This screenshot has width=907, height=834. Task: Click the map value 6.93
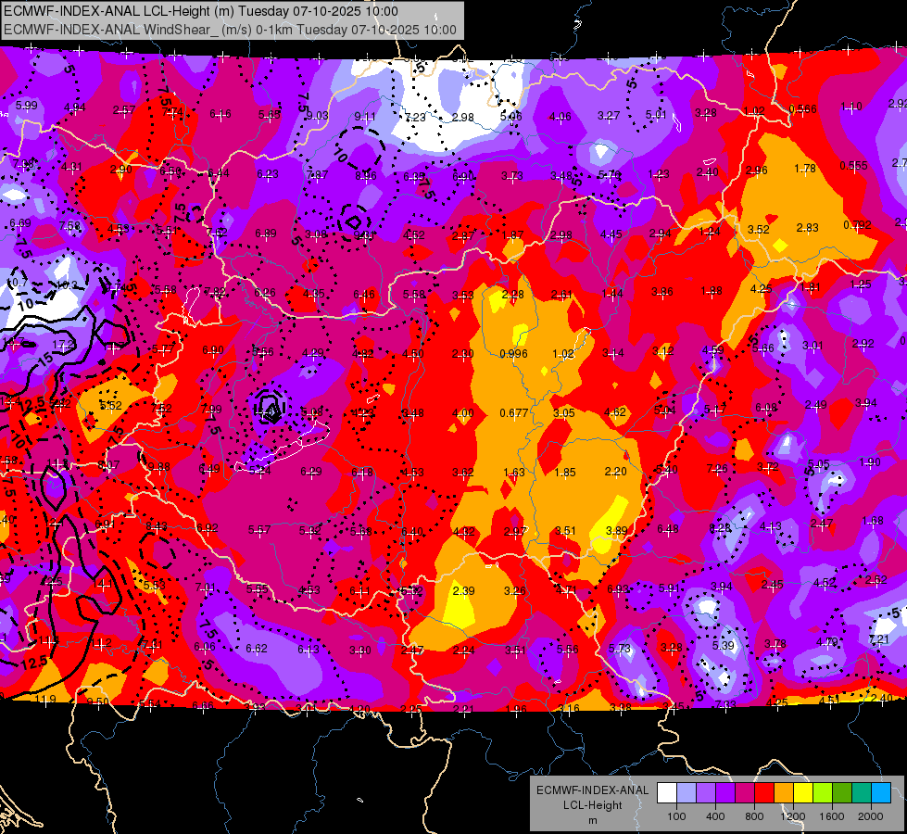coord(617,588)
